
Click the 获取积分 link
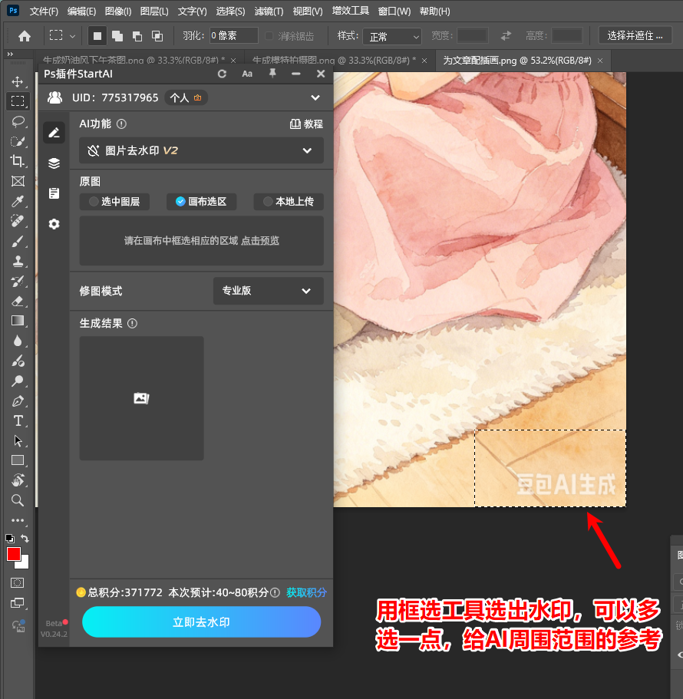(x=307, y=592)
